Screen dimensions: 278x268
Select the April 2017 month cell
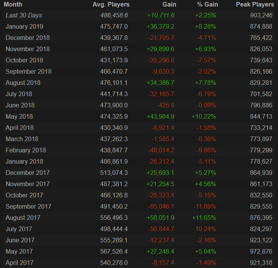19,263
